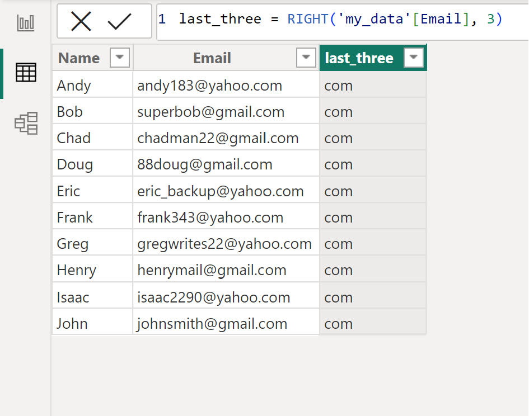This screenshot has height=416, width=529.
Task: Open the Name column filter dropdown
Action: 120,58
